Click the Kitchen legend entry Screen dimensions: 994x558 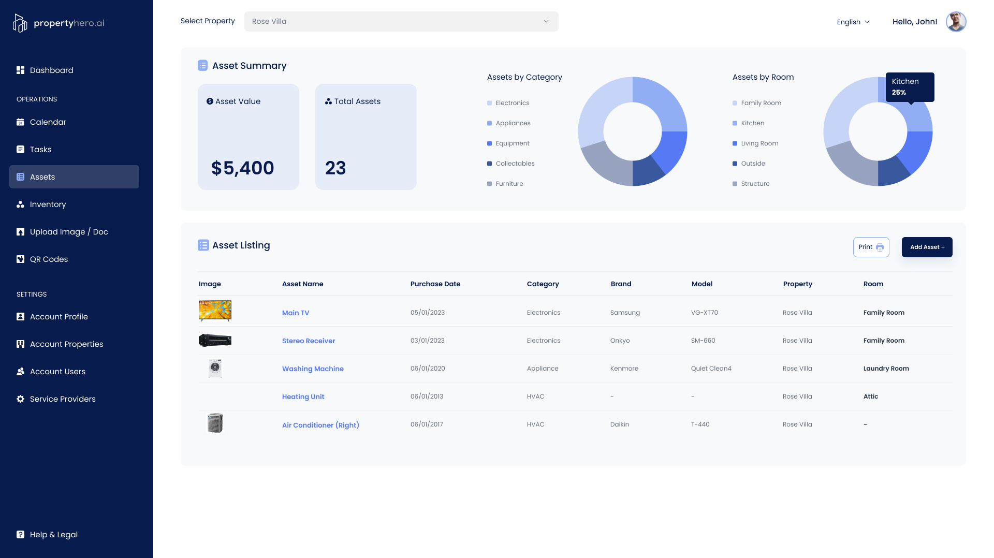point(749,123)
